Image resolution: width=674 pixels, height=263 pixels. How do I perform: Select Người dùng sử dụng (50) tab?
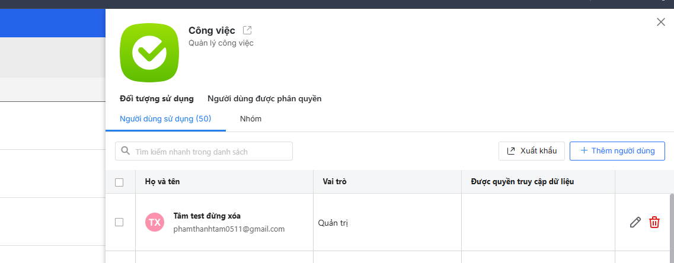pyautogui.click(x=165, y=118)
